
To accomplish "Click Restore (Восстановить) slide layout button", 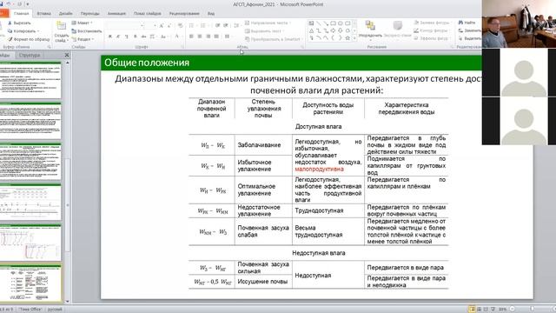I will tap(87, 31).
